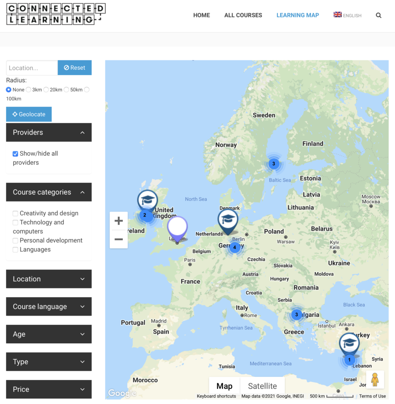395x404 pixels.
Task: Click the Connected Learning logo
Action: pos(56,14)
